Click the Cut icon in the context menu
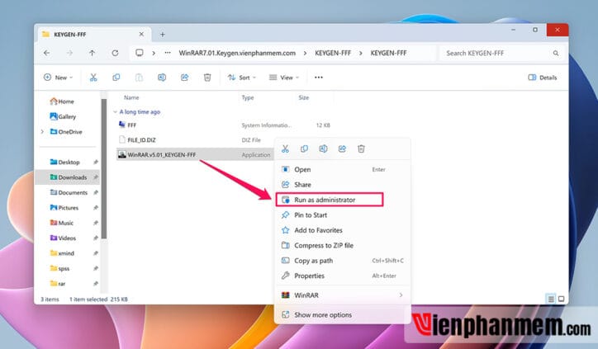Image resolution: width=598 pixels, height=349 pixels. [x=285, y=149]
